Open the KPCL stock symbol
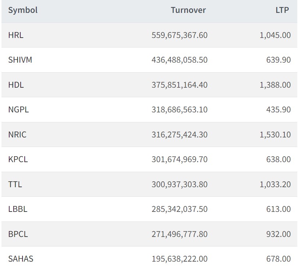The height and width of the screenshot is (269, 298). pyautogui.click(x=18, y=160)
